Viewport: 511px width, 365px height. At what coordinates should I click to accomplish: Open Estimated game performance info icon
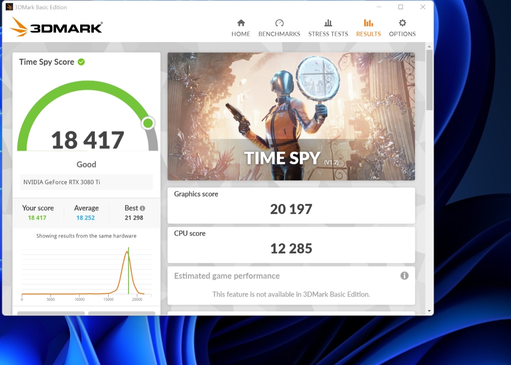(x=404, y=276)
